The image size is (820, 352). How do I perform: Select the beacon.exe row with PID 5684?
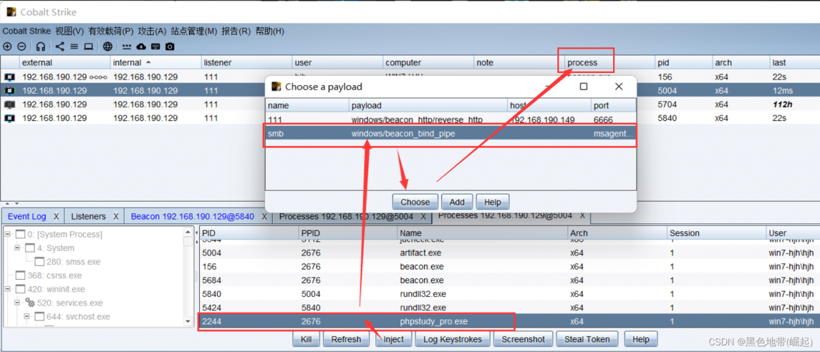pos(509,280)
